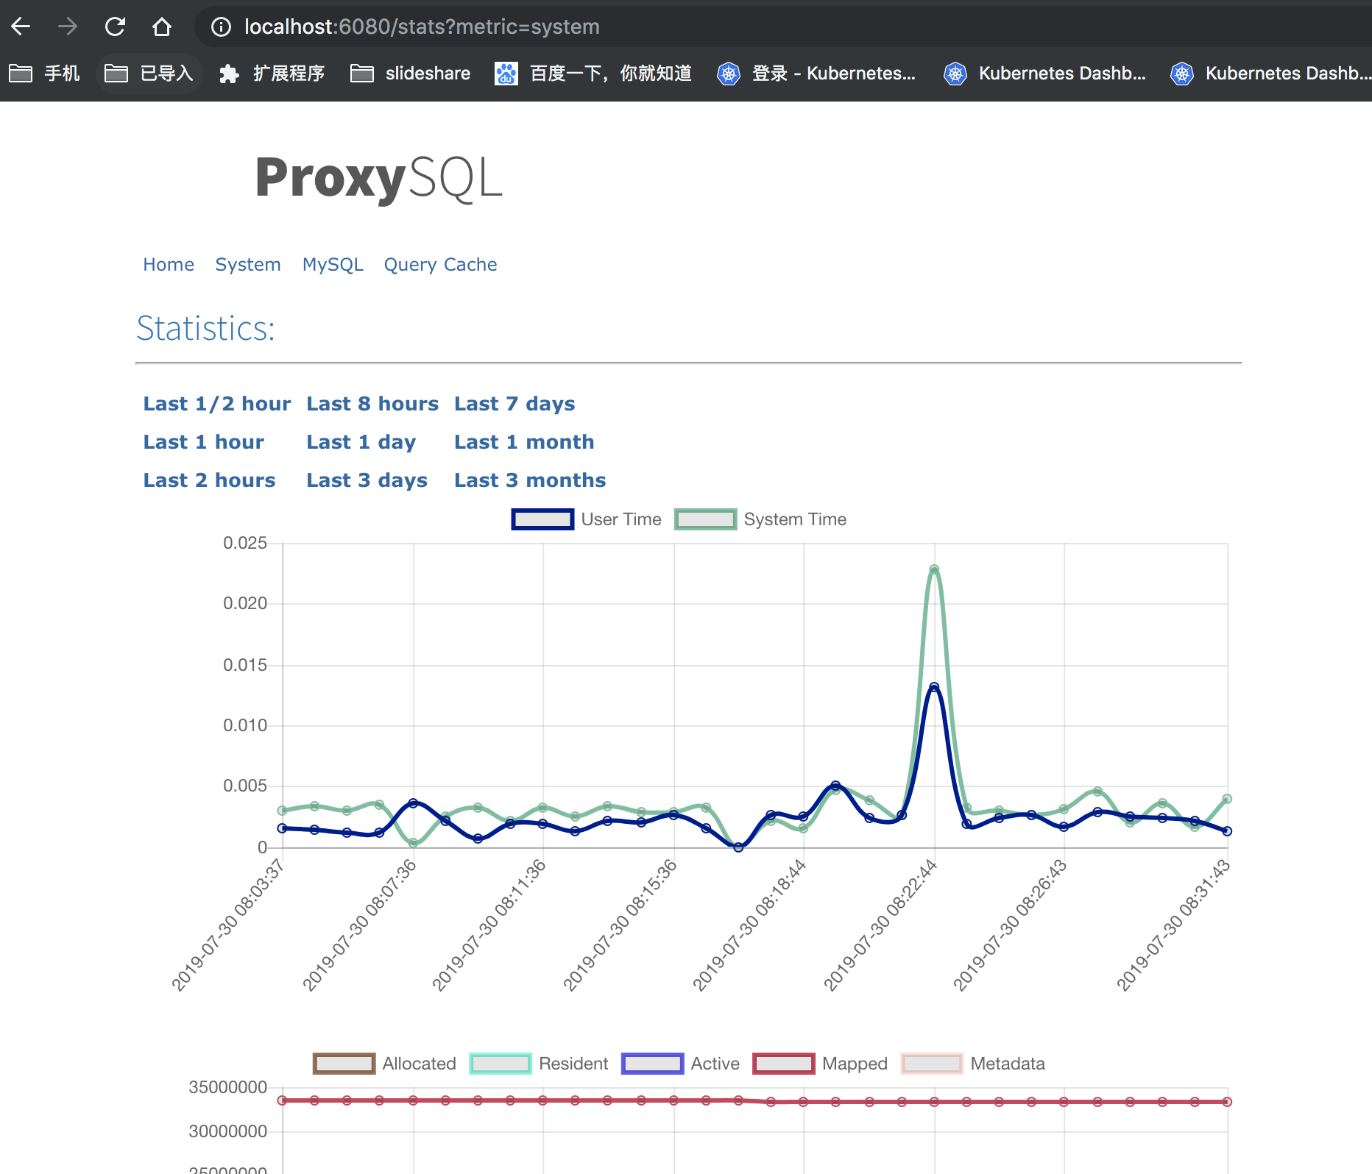Click the browser forward arrow
Image resolution: width=1372 pixels, height=1174 pixels.
coord(68,26)
